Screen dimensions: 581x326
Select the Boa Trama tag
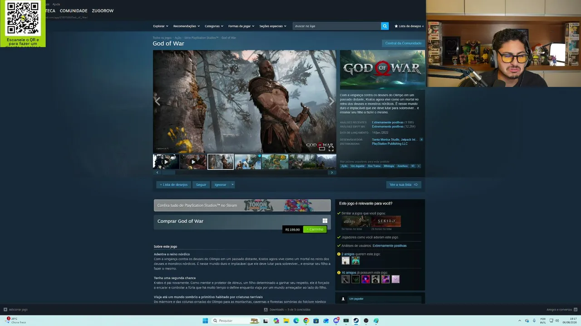374,166
